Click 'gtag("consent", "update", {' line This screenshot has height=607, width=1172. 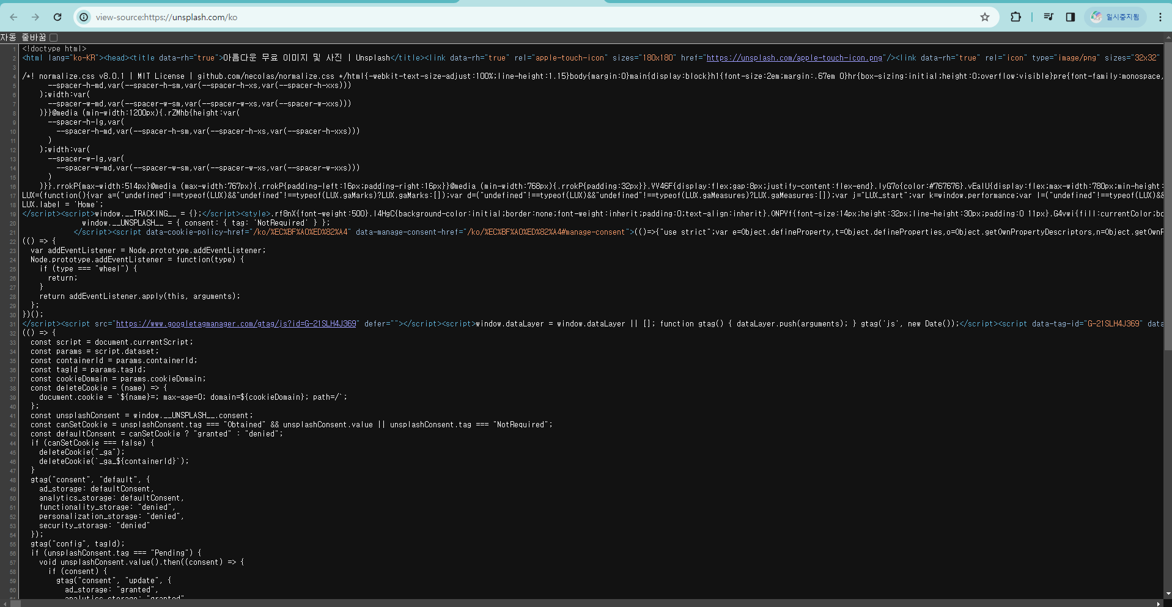(x=114, y=581)
